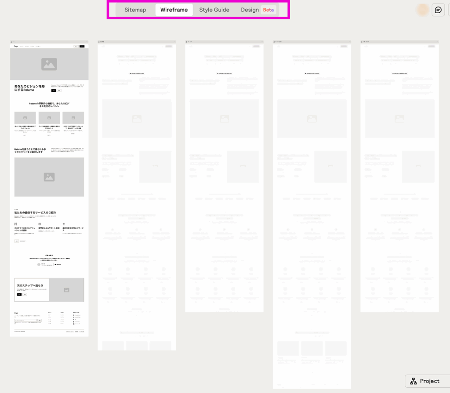The image size is (450, 393).
Task: Open the Design Beta tab
Action: tap(258, 10)
